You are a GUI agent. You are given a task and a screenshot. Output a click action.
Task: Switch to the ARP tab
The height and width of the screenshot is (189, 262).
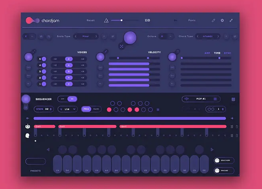[208, 53]
